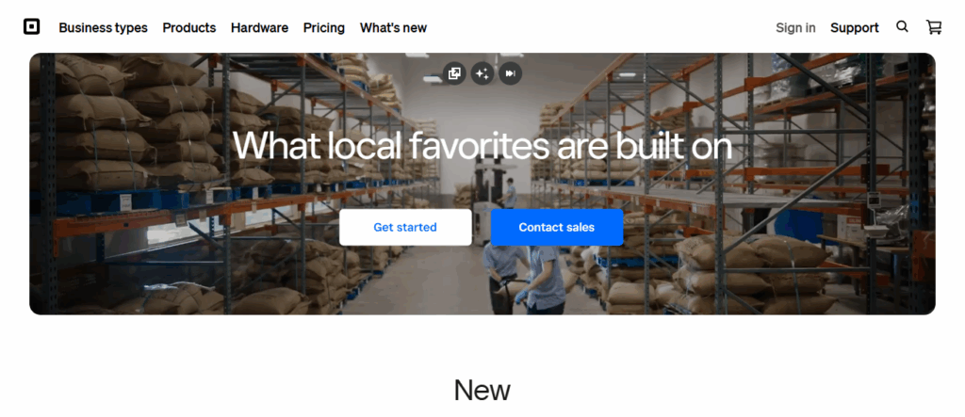Click the white Get started button
The image size is (965, 417).
point(405,227)
